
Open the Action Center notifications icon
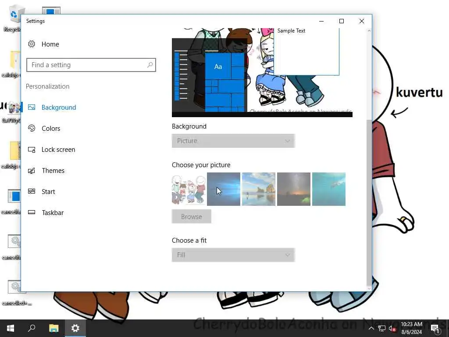pos(435,328)
